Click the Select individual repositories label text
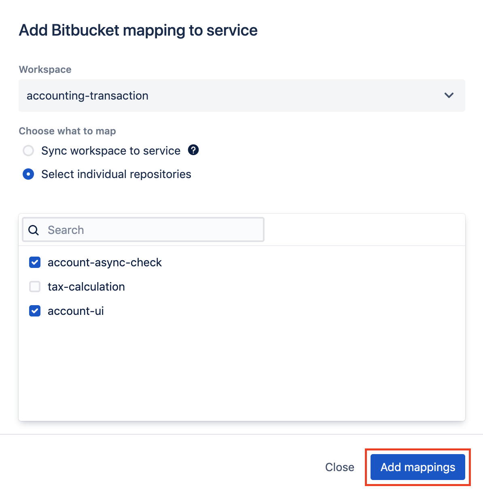Viewport: 483px width, 497px height. (x=117, y=174)
